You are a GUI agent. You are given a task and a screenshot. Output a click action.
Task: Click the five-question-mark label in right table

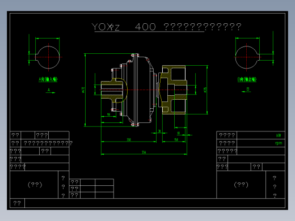(227, 151)
